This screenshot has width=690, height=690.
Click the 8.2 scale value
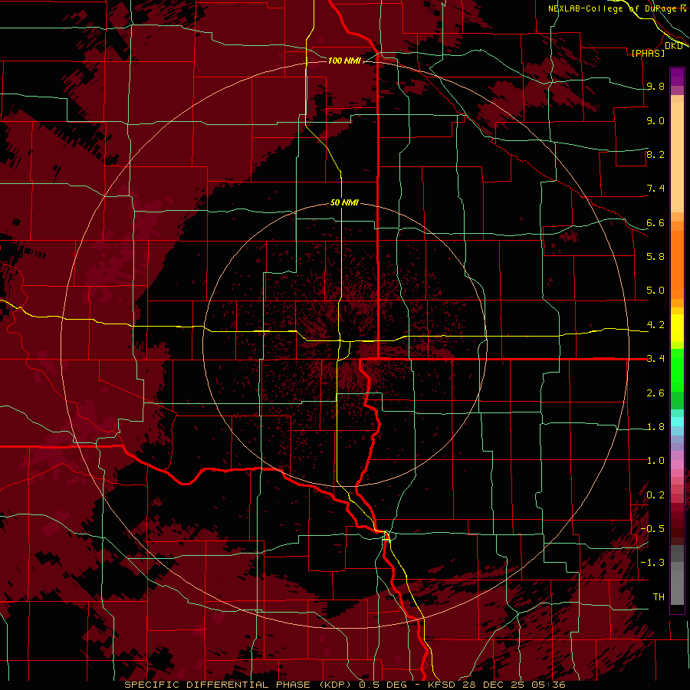[x=655, y=154]
